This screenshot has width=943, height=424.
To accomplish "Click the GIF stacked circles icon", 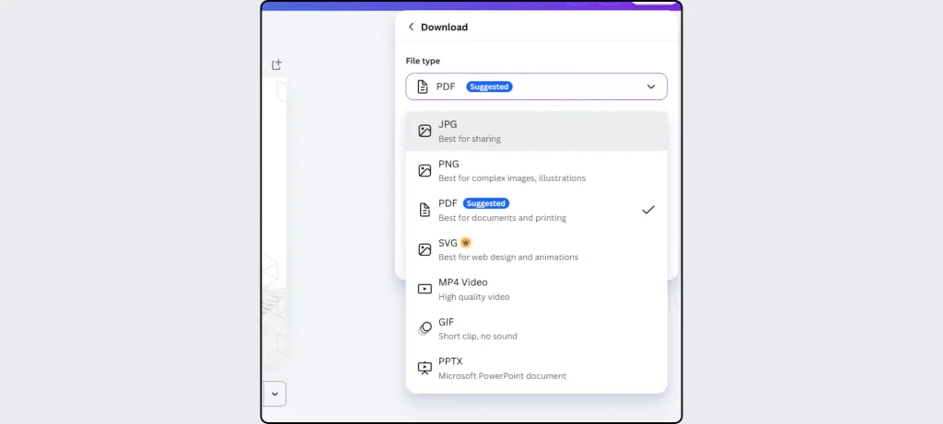I will point(425,328).
